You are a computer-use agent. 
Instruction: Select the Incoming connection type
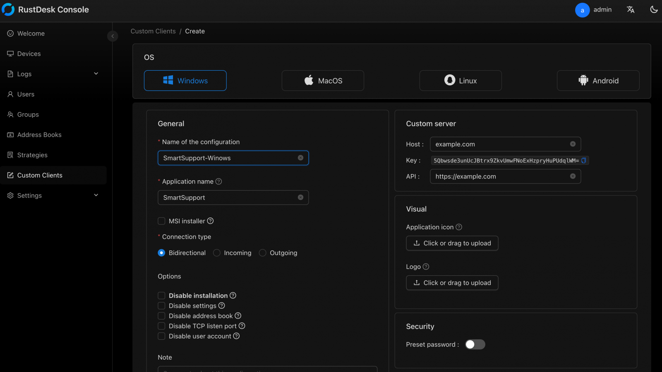[x=217, y=253]
